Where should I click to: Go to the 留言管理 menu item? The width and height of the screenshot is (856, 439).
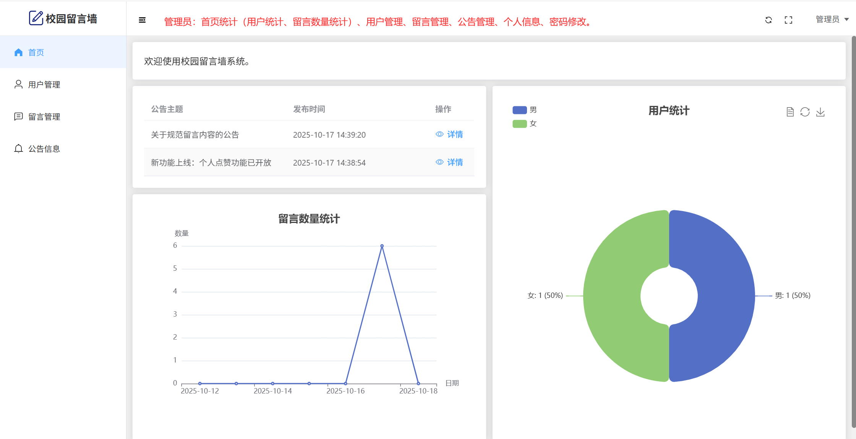click(44, 117)
